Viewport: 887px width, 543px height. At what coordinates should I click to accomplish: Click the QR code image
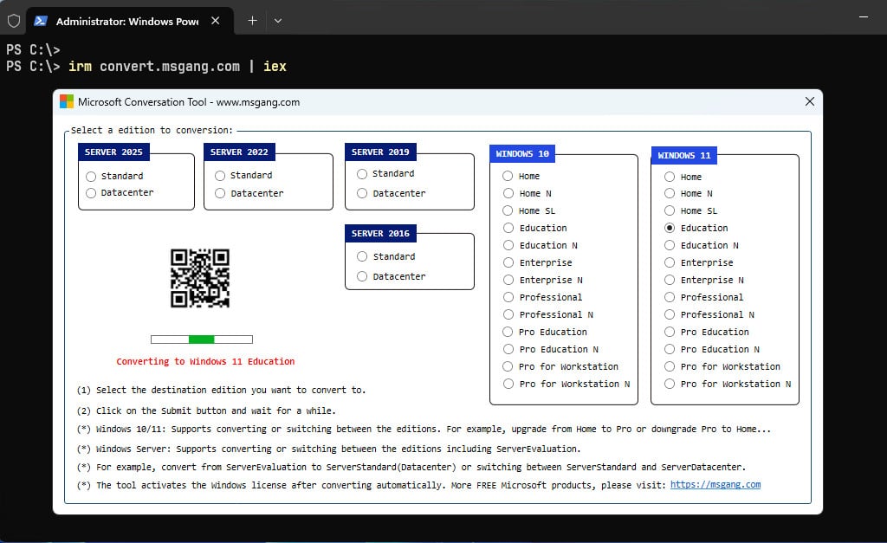[200, 278]
